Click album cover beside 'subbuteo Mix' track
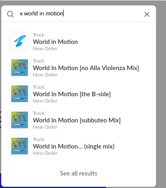 pyautogui.click(x=20, y=120)
